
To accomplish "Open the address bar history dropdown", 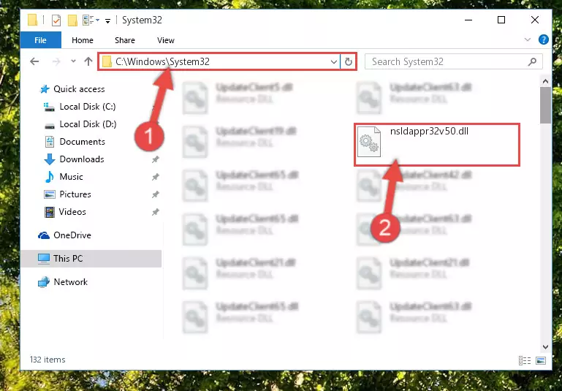I will [334, 61].
